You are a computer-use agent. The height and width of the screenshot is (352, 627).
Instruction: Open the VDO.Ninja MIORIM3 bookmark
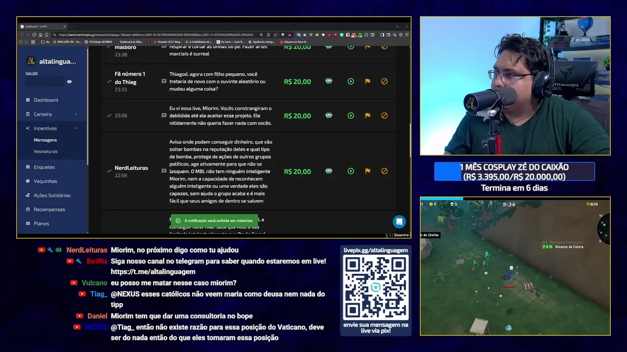tap(98, 42)
